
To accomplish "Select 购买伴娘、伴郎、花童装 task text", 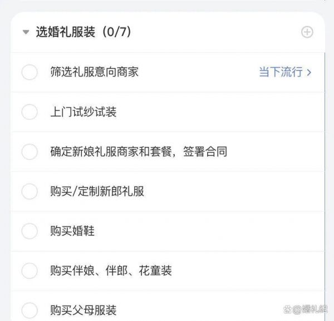I will click(111, 270).
